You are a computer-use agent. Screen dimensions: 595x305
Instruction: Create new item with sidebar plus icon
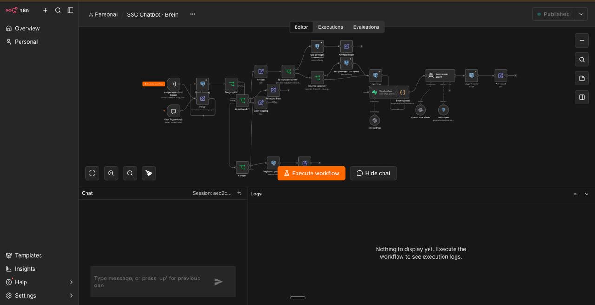45,10
